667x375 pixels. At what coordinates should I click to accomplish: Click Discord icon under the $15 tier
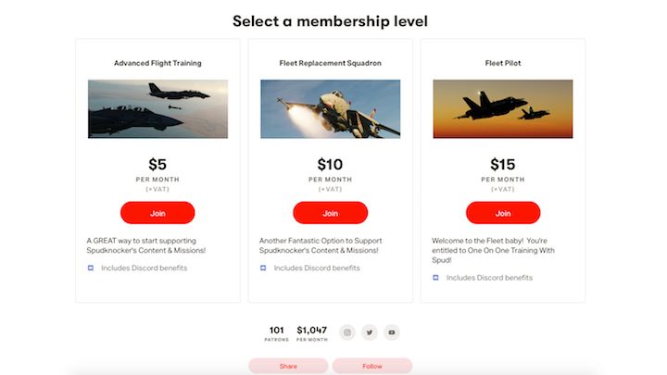(435, 278)
